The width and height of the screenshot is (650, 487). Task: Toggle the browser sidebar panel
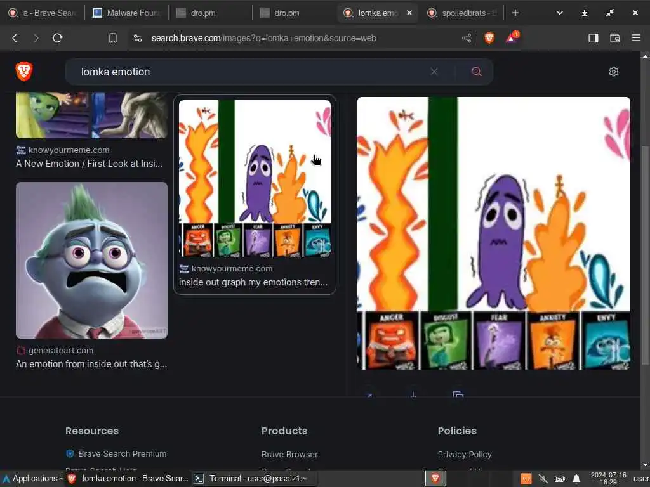click(x=594, y=38)
